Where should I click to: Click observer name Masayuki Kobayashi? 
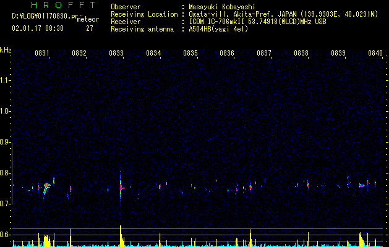coord(221,7)
